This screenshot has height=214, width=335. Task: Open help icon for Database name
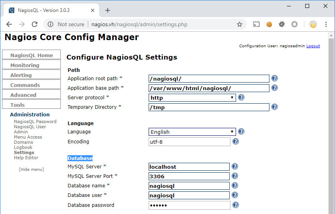tap(235, 185)
